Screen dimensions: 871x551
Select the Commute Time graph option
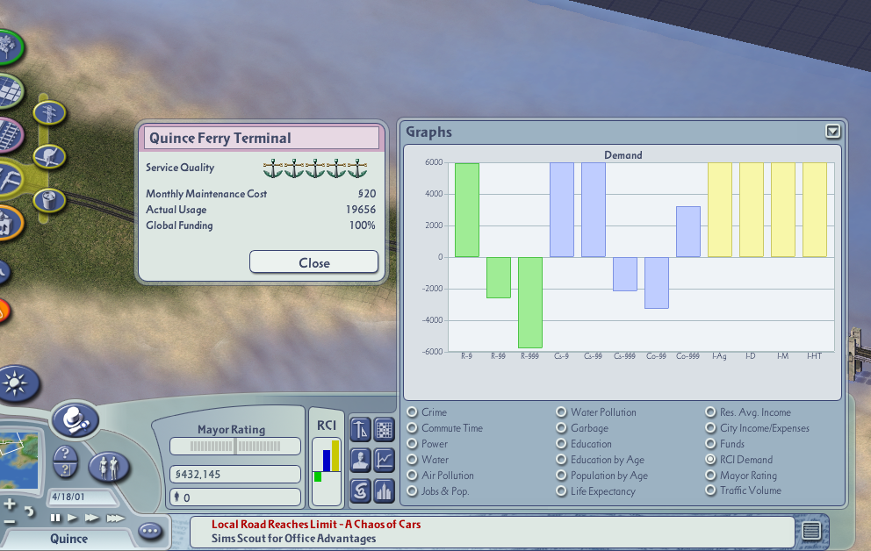tap(412, 428)
